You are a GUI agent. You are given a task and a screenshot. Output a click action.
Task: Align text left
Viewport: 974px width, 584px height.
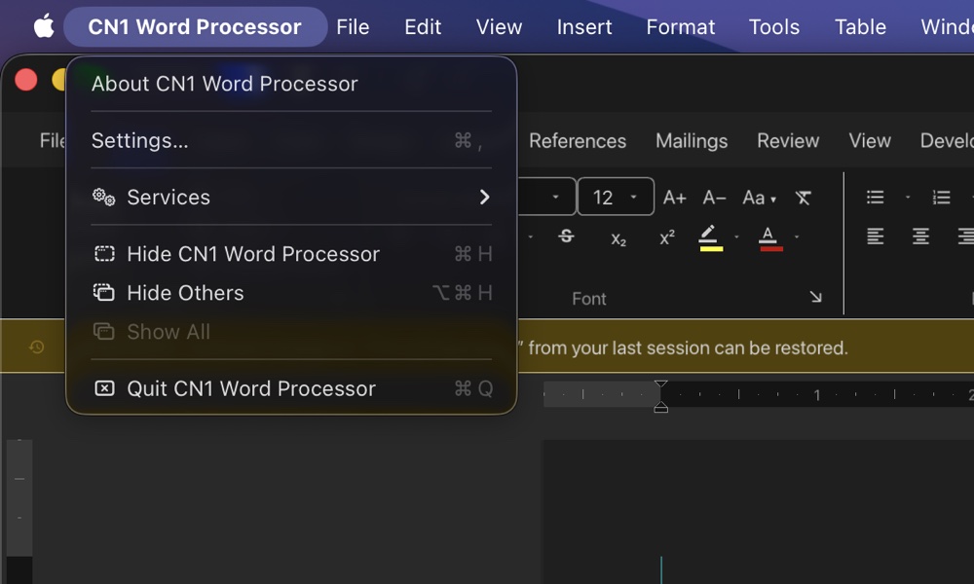click(x=876, y=236)
